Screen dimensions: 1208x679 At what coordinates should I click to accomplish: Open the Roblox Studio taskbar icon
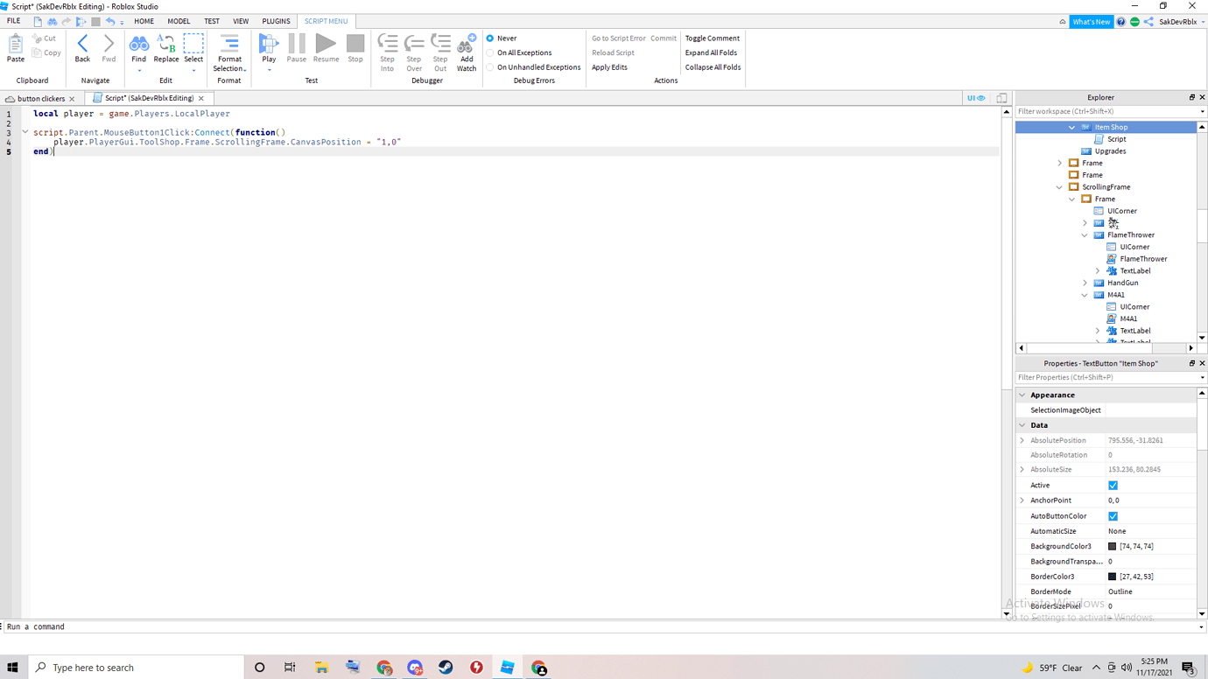tap(508, 667)
